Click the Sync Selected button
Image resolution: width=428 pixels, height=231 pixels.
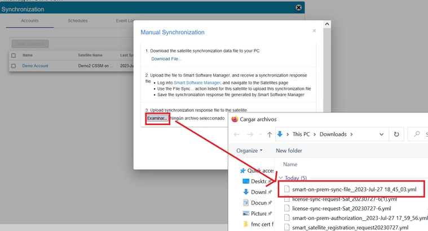coord(30,44)
